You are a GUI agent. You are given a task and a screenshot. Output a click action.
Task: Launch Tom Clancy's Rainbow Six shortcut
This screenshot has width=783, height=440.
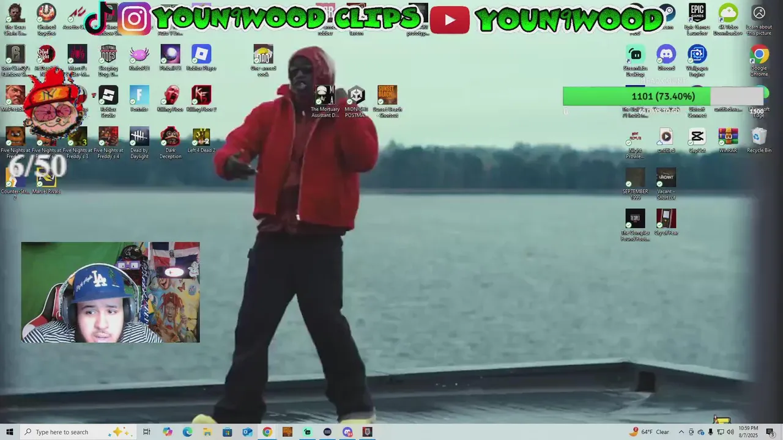tap(15, 61)
